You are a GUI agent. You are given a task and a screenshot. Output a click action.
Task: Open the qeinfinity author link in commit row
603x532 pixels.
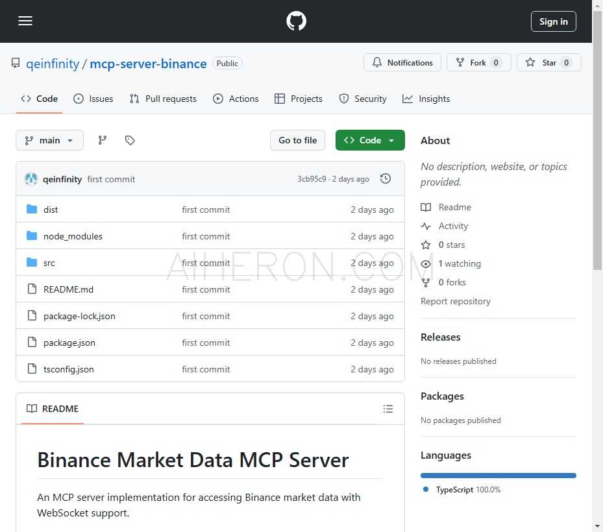tap(62, 179)
